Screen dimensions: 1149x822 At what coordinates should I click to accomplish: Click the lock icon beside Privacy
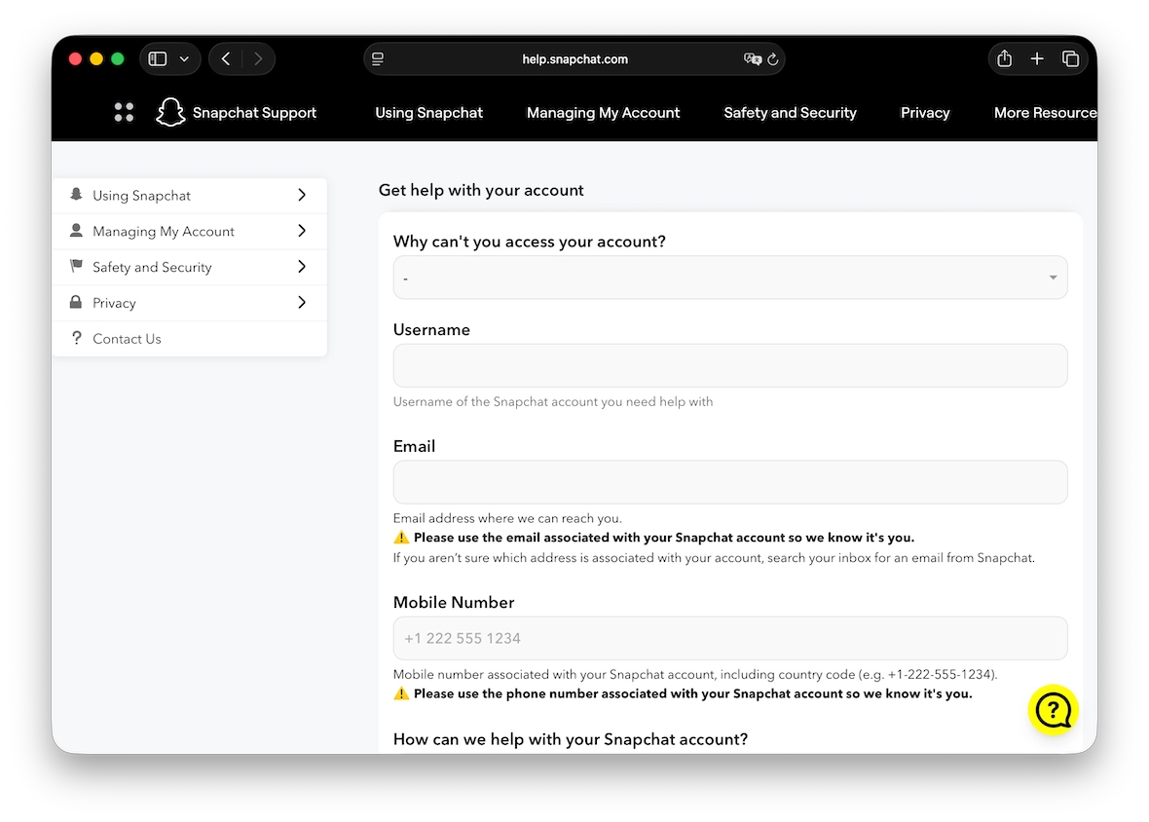(76, 302)
